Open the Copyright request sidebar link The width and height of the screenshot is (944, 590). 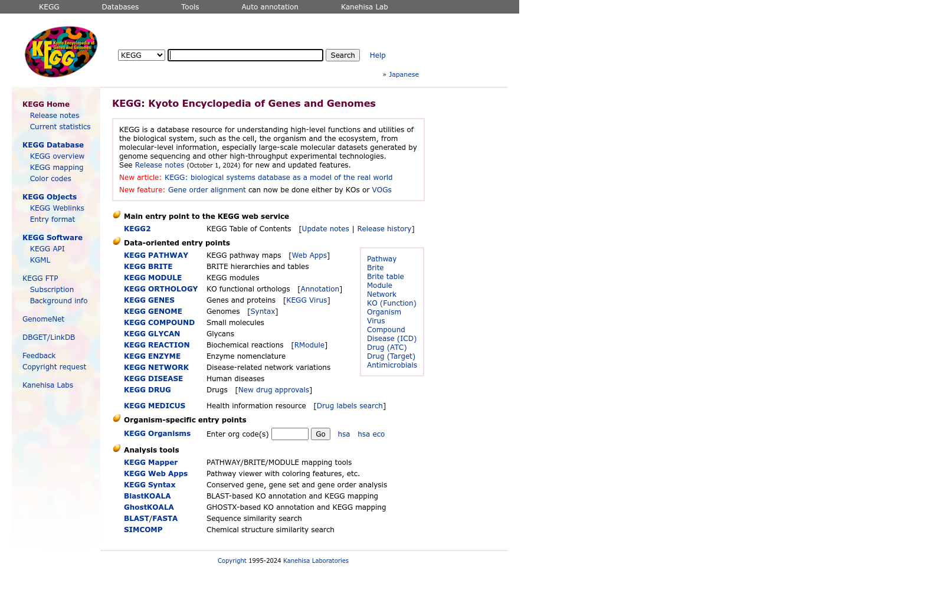[x=54, y=367]
